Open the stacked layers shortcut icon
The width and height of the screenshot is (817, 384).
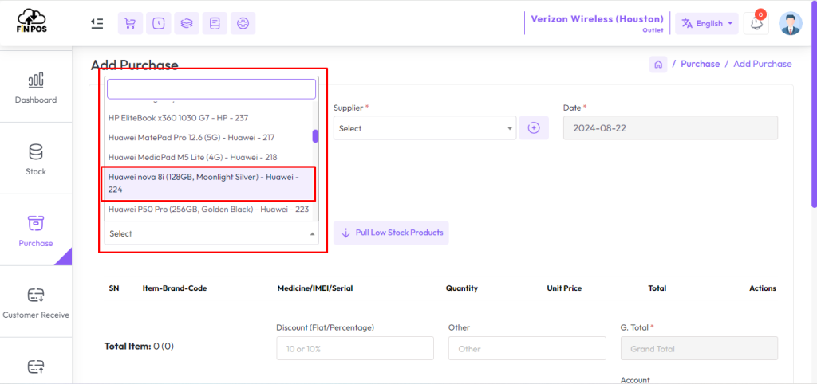click(187, 23)
